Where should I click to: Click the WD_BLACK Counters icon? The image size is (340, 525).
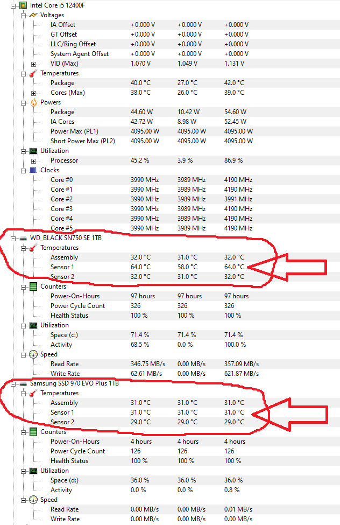[x=33, y=286]
